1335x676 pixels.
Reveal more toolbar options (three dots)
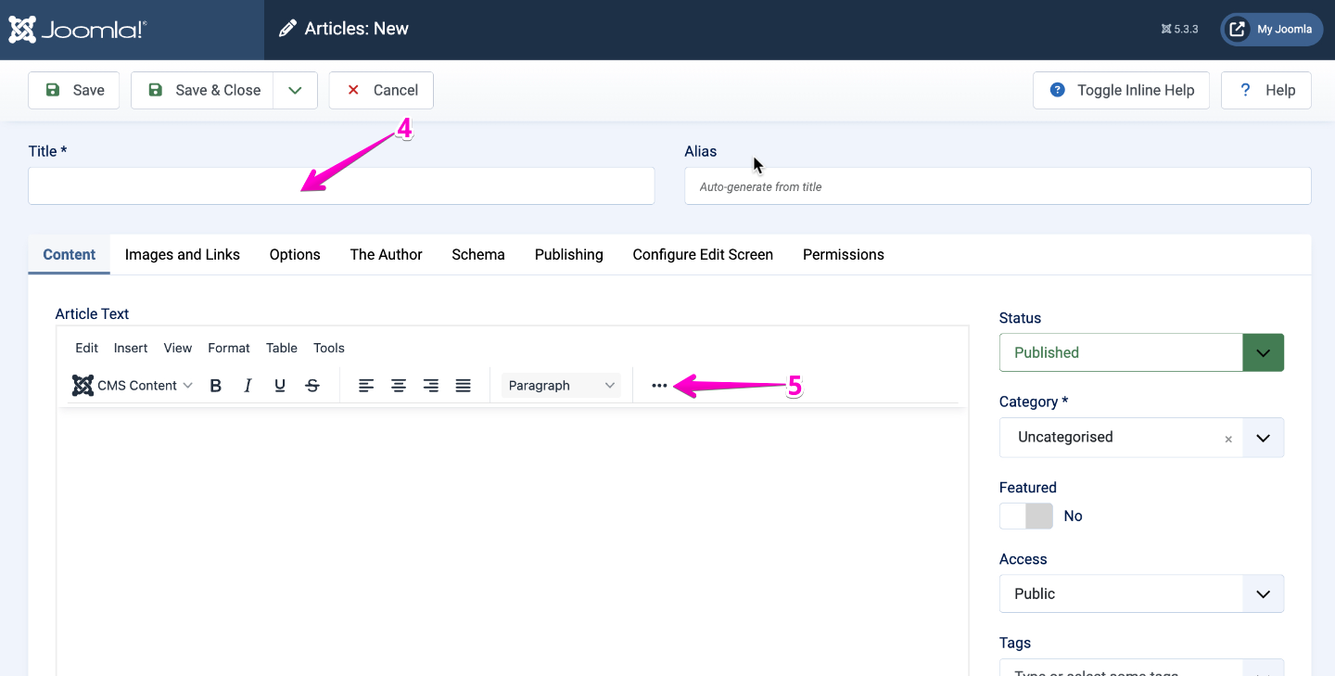pos(659,386)
